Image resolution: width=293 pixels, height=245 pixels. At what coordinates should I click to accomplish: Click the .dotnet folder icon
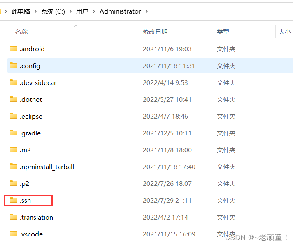coord(14,99)
